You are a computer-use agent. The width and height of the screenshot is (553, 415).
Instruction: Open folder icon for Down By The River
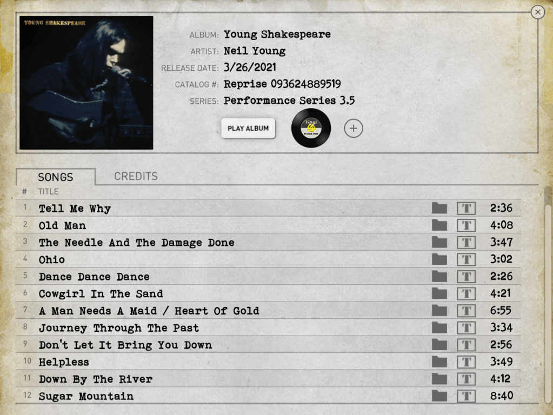pyautogui.click(x=439, y=379)
